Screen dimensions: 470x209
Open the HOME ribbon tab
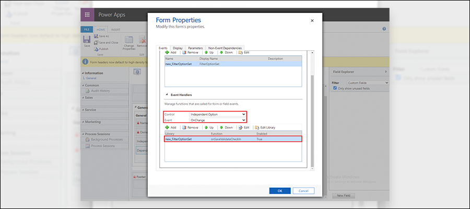(x=100, y=30)
